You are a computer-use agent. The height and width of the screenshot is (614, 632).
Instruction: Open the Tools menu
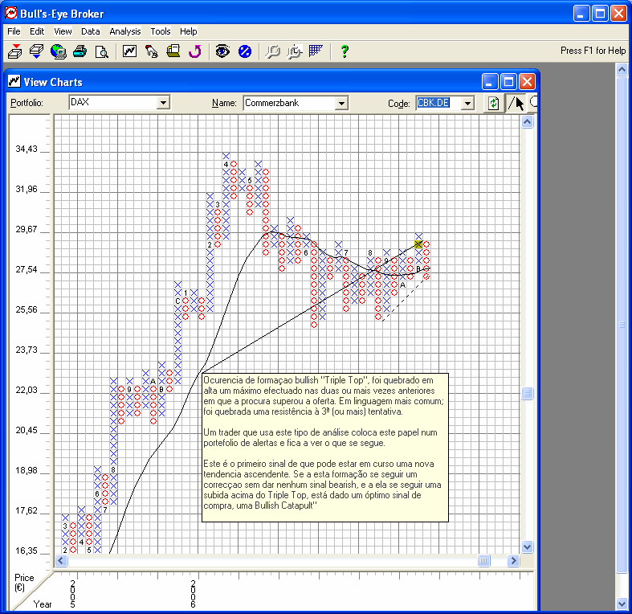[161, 31]
